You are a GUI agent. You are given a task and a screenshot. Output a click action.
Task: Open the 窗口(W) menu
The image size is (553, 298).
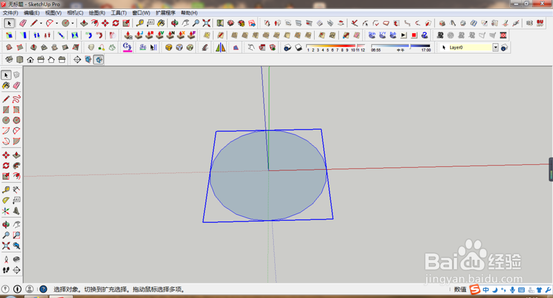coord(141,13)
